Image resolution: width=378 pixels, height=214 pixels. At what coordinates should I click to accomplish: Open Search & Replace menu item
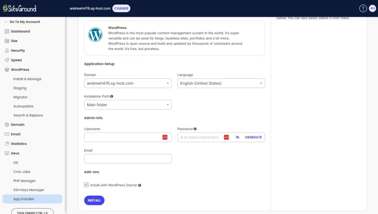[28, 115]
